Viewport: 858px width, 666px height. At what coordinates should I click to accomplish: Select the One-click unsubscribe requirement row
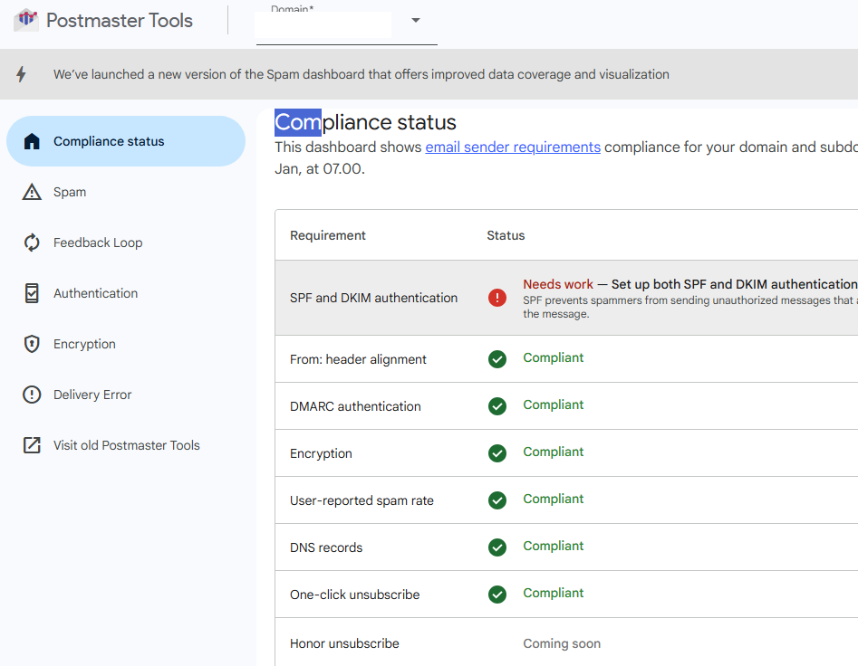point(354,595)
